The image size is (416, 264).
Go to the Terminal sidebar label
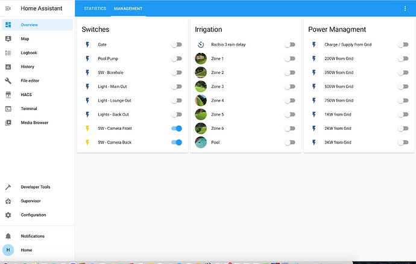[29, 109]
